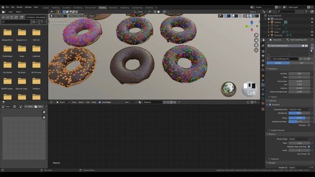Open viewport shading options dropdown
This screenshot has height=177, width=315.
(x=257, y=16)
